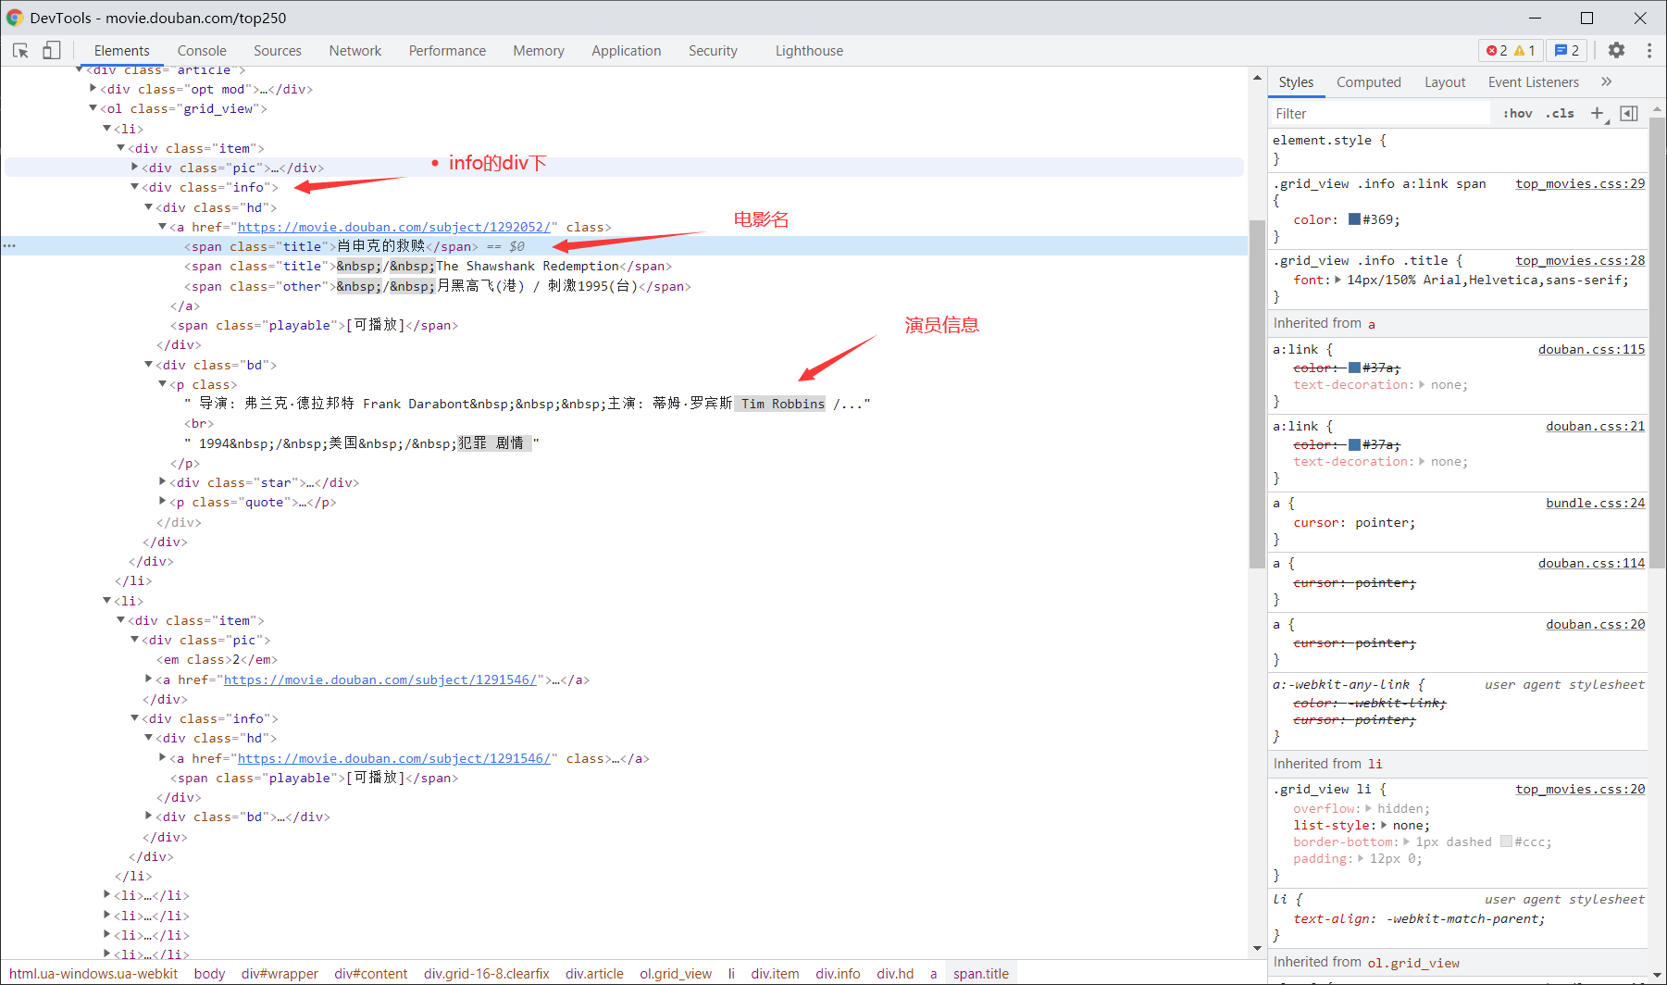Viewport: 1667px width, 985px height.
Task: Activate the inspect element picker icon
Action: 20,50
